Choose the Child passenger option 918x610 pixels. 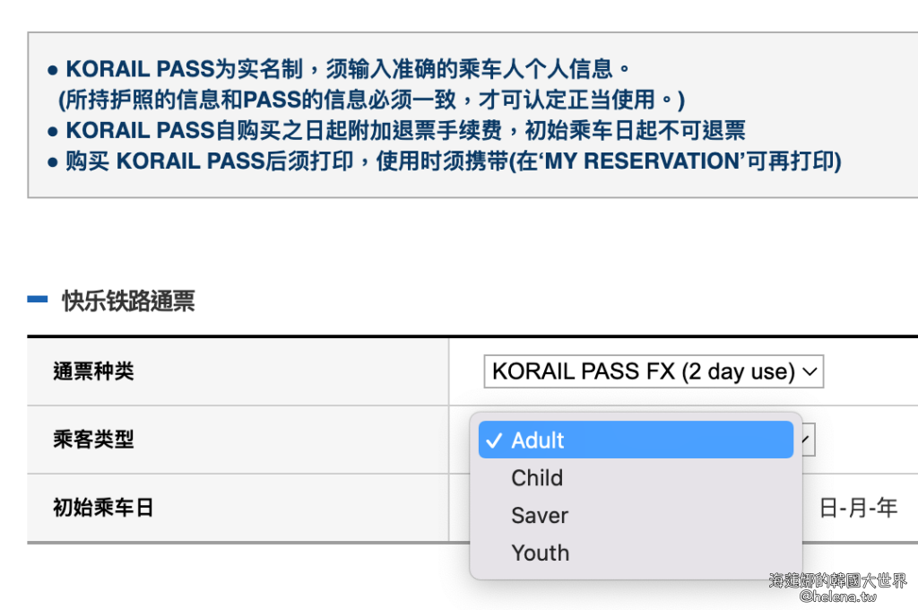(x=538, y=478)
